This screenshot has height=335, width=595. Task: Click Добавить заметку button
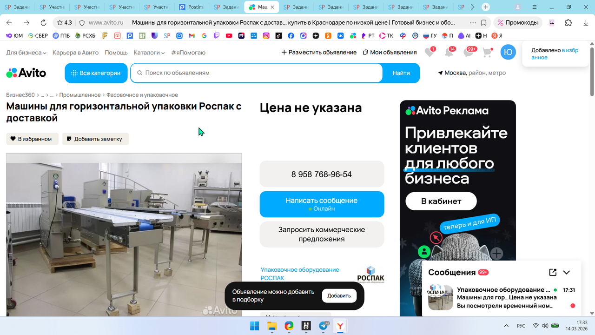[x=95, y=139]
